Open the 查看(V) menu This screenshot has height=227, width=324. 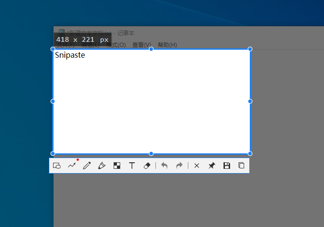click(x=141, y=45)
